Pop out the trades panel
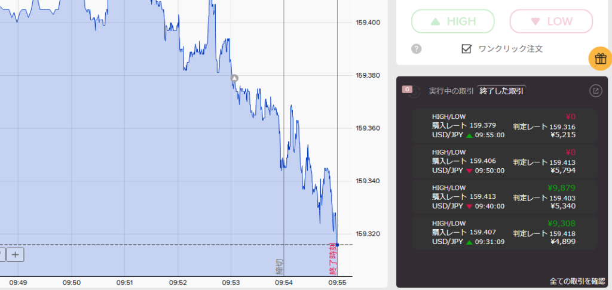The width and height of the screenshot is (612, 290). coord(595,91)
